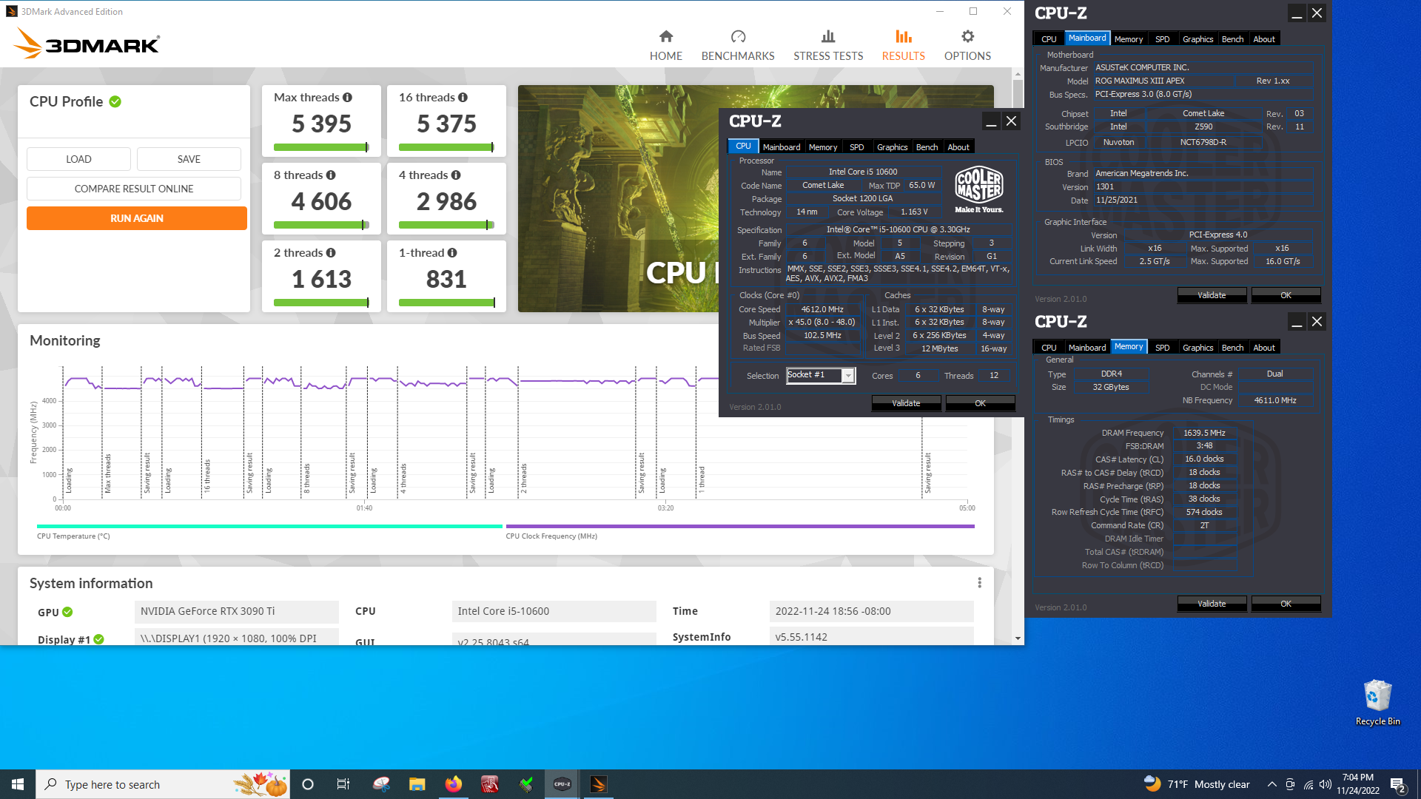1421x799 pixels.
Task: Click the taskbar search box
Action: click(163, 784)
